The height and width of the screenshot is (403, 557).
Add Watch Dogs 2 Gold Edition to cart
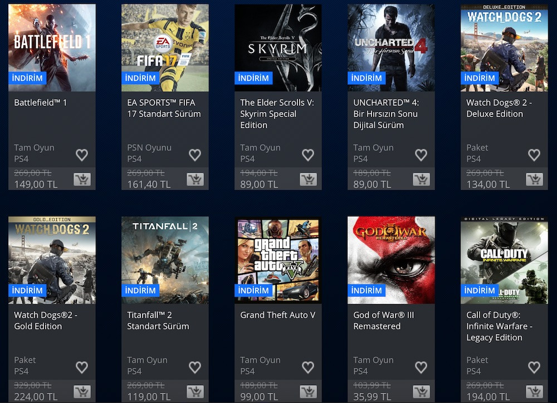point(82,392)
